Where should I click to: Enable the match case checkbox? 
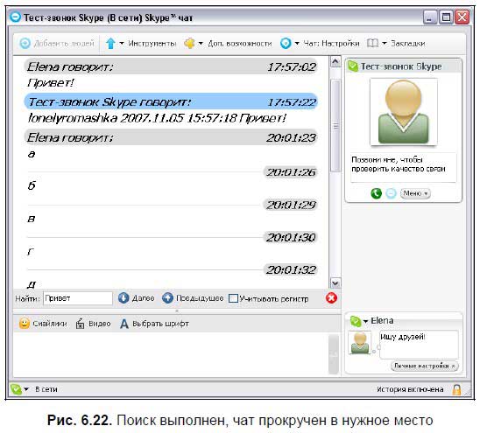[233, 298]
